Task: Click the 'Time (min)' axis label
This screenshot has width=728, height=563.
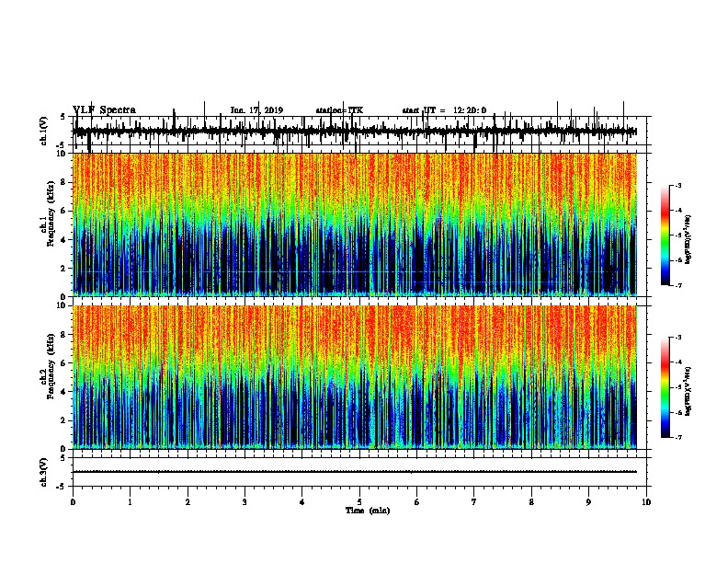Action: pos(368,511)
